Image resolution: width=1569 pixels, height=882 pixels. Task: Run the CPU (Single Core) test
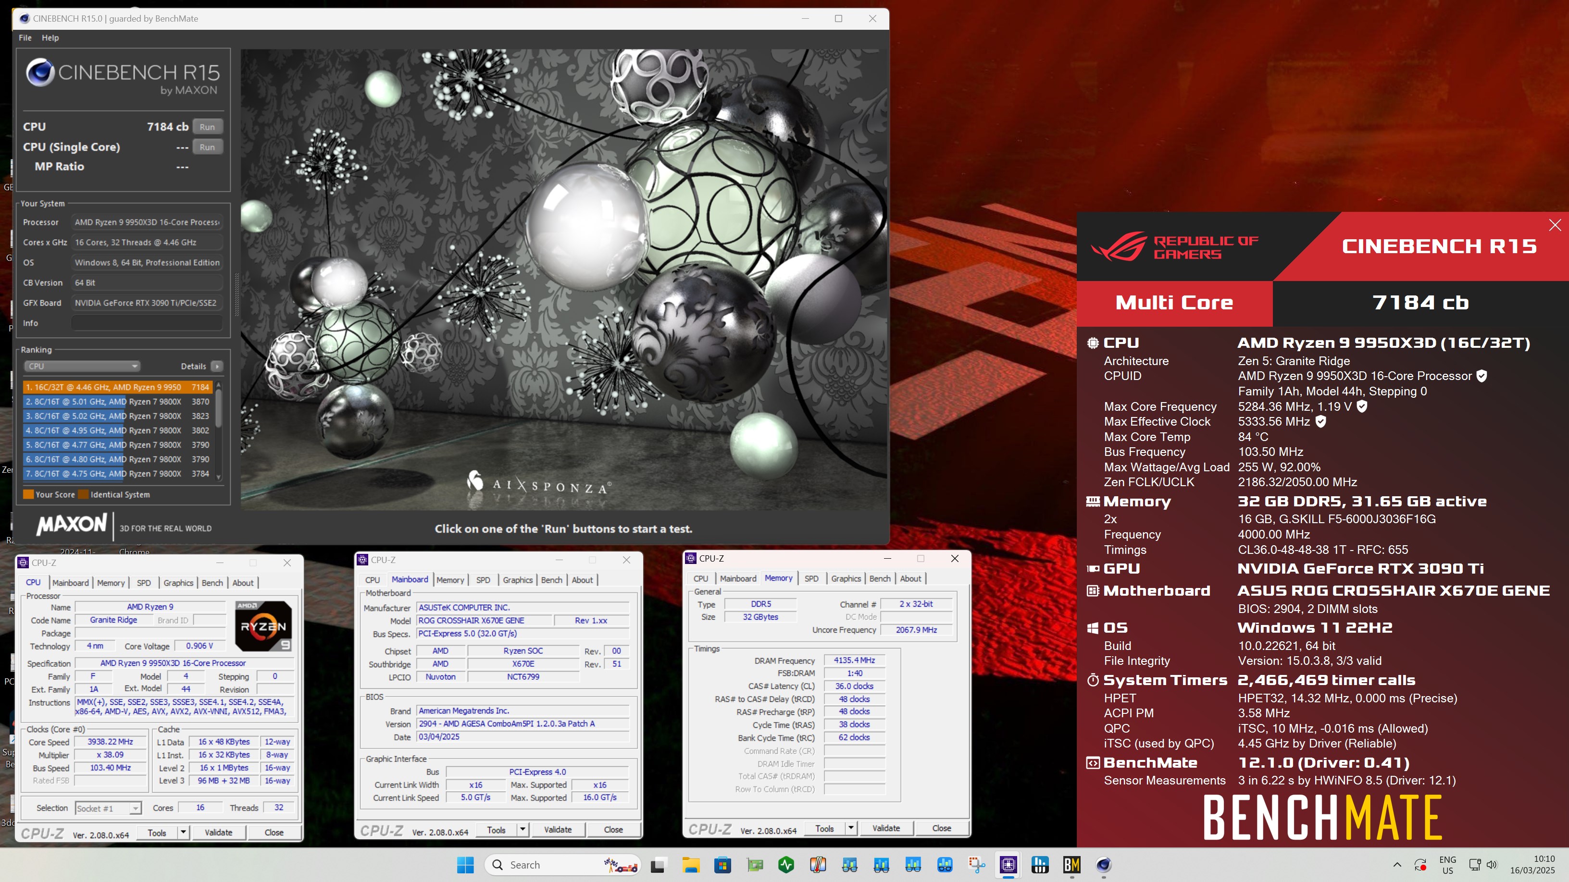click(x=207, y=147)
